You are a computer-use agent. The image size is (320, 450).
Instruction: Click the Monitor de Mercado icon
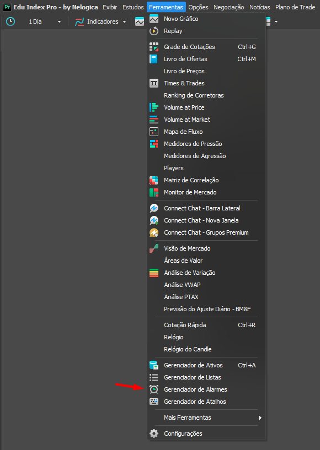pos(154,192)
